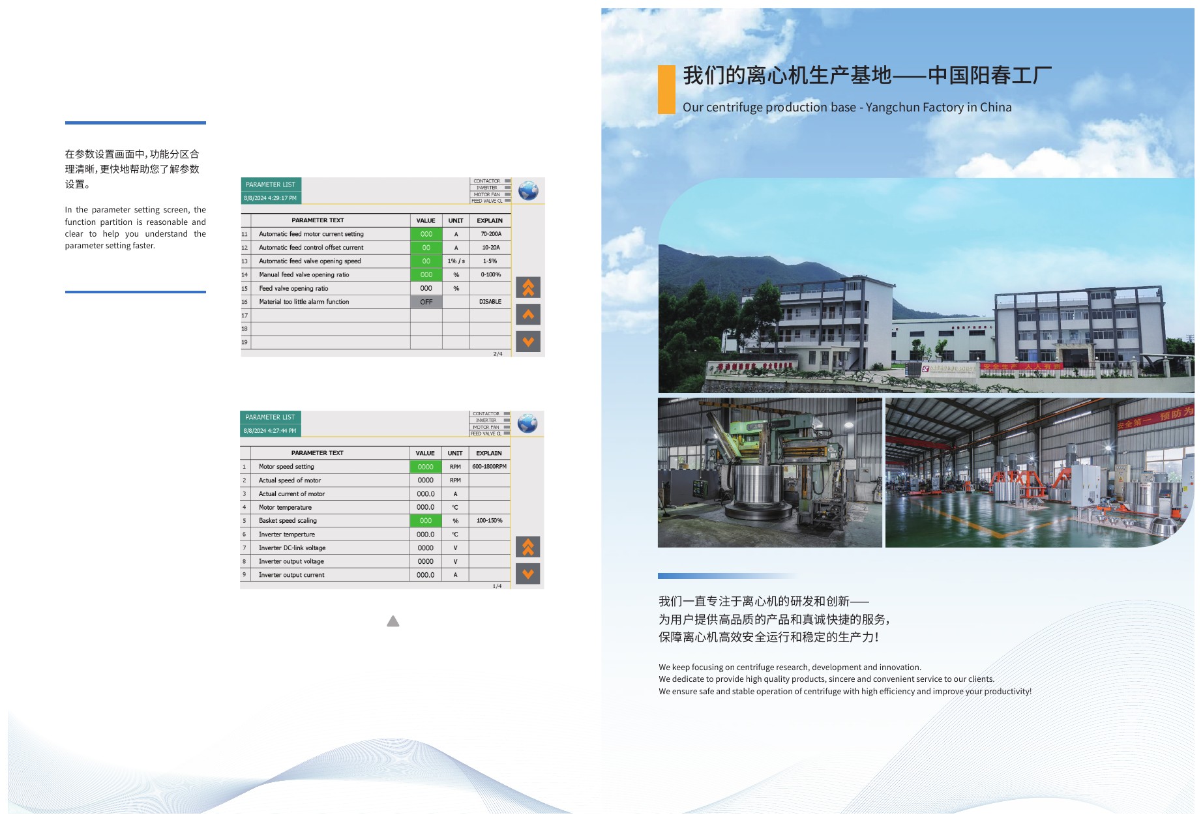The height and width of the screenshot is (822, 1203).
Task: Select the Inverter DC-link voltage row
Action: point(375,548)
